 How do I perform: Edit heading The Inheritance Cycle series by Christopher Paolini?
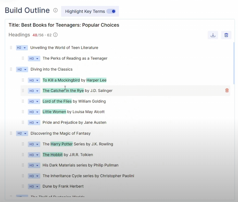tap(88, 176)
